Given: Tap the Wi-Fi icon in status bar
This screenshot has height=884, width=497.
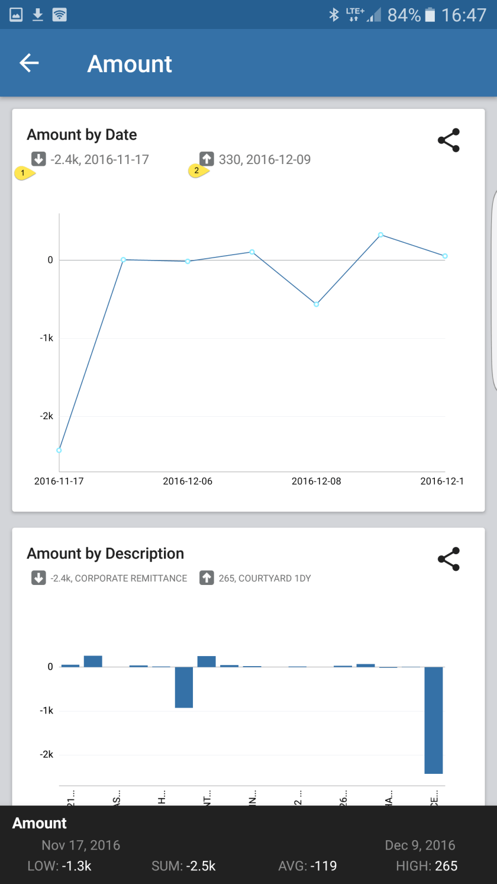Looking at the screenshot, I should 59,15.
